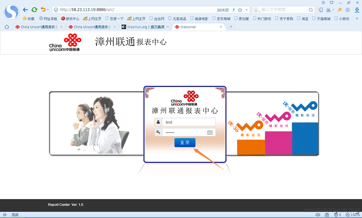Click the browser back arrow
The height and width of the screenshot is (218, 362).
(x=25, y=10)
